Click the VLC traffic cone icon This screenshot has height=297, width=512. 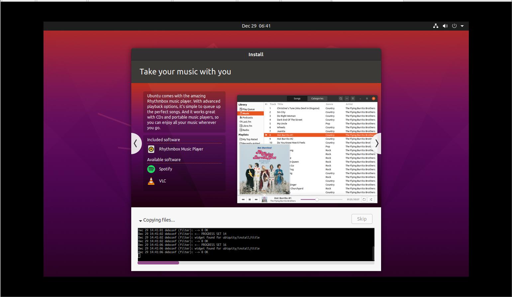(x=151, y=181)
